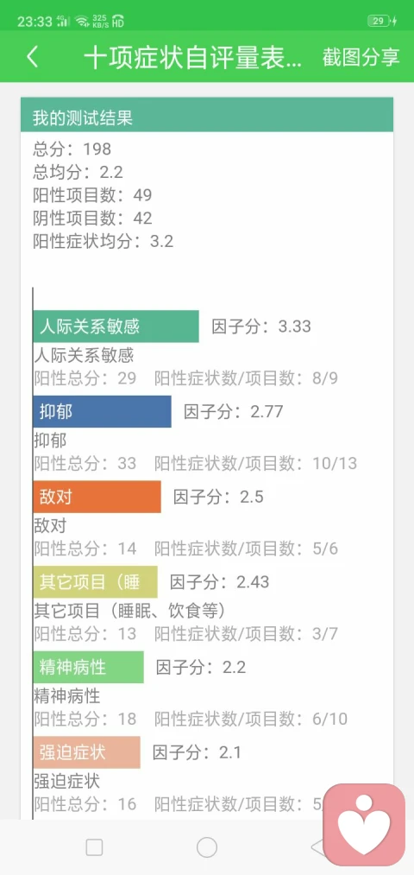Tap the HD call status icon
The height and width of the screenshot is (875, 414).
[117, 22]
